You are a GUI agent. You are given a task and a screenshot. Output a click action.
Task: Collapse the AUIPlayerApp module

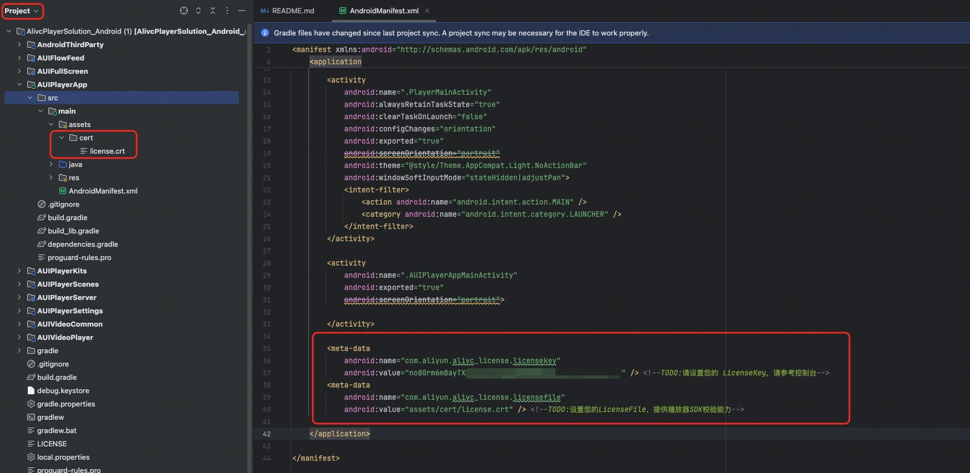[19, 84]
